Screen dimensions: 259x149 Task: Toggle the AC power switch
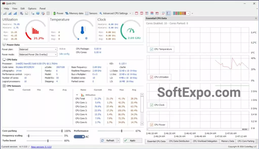pos(79,136)
